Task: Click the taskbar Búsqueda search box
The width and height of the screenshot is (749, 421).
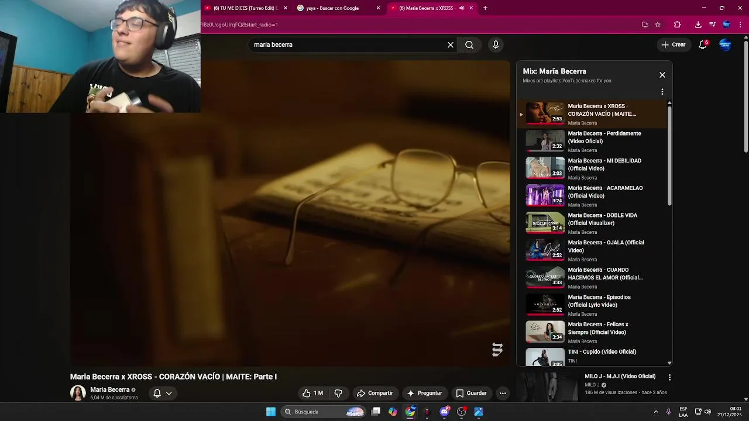Action: [x=323, y=412]
